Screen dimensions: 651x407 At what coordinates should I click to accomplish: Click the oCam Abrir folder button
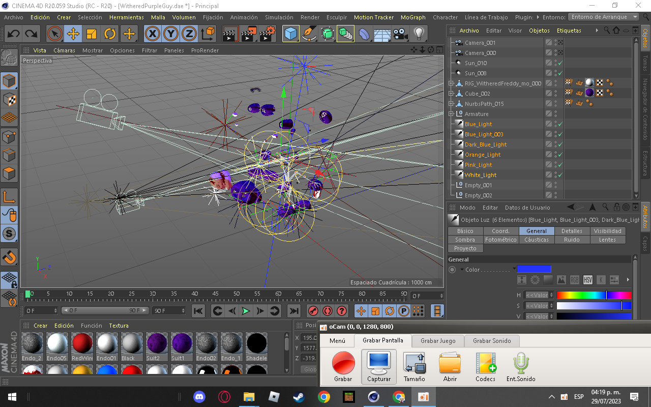450,367
